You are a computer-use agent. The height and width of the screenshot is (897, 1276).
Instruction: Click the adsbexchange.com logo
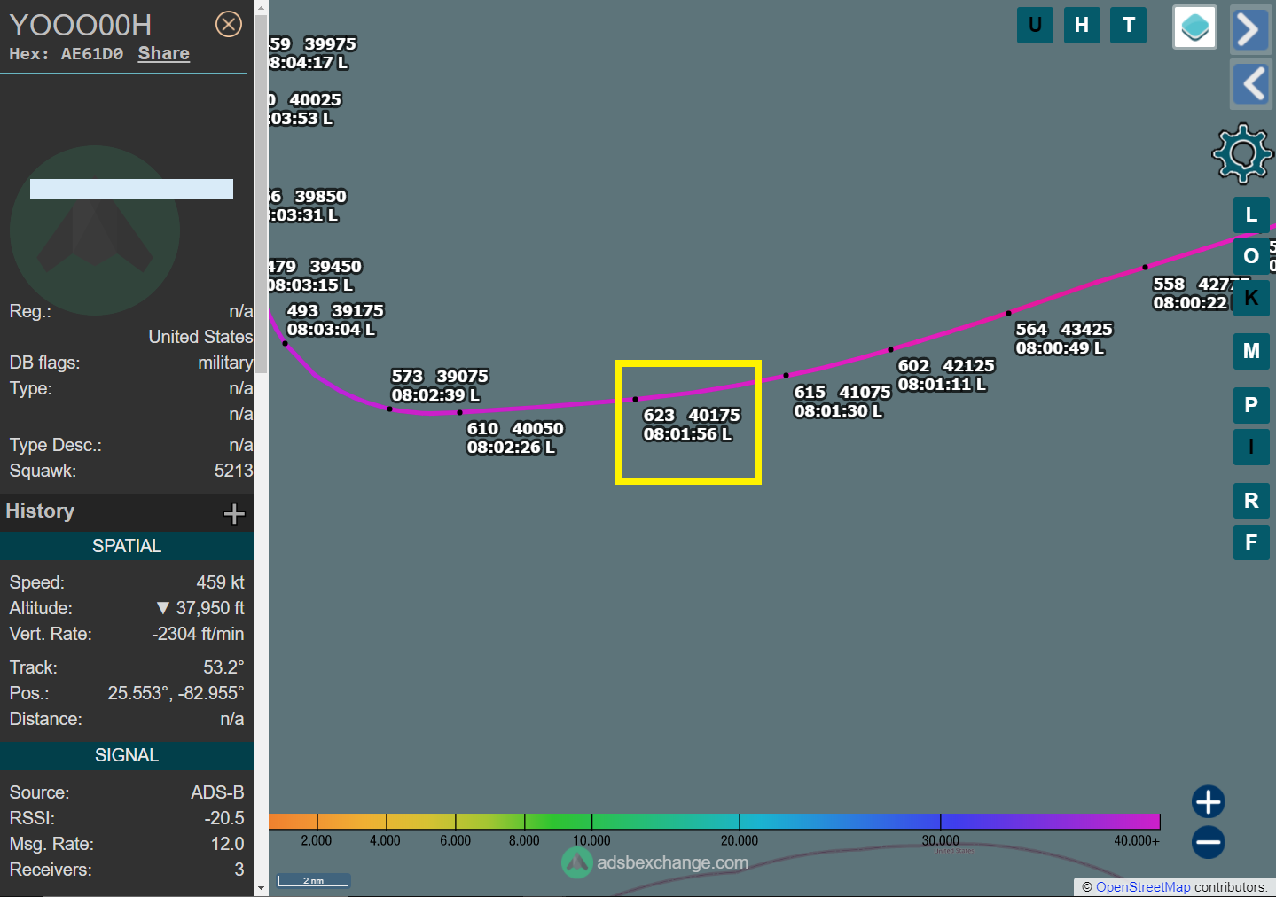(x=655, y=862)
